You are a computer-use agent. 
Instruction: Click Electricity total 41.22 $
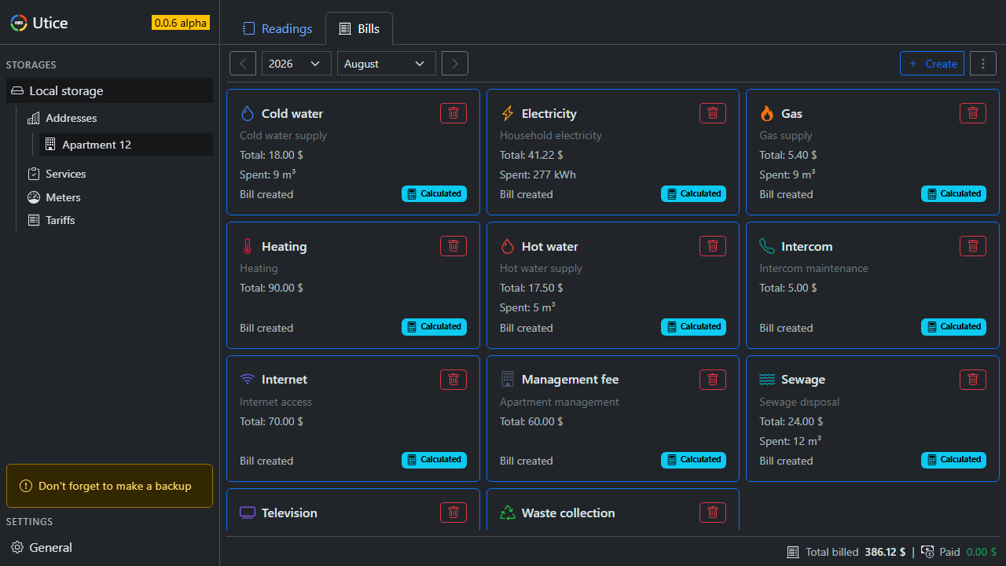click(531, 155)
